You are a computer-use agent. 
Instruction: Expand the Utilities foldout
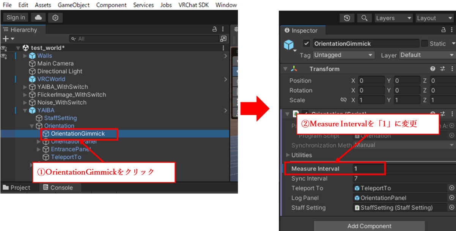pyautogui.click(x=288, y=155)
